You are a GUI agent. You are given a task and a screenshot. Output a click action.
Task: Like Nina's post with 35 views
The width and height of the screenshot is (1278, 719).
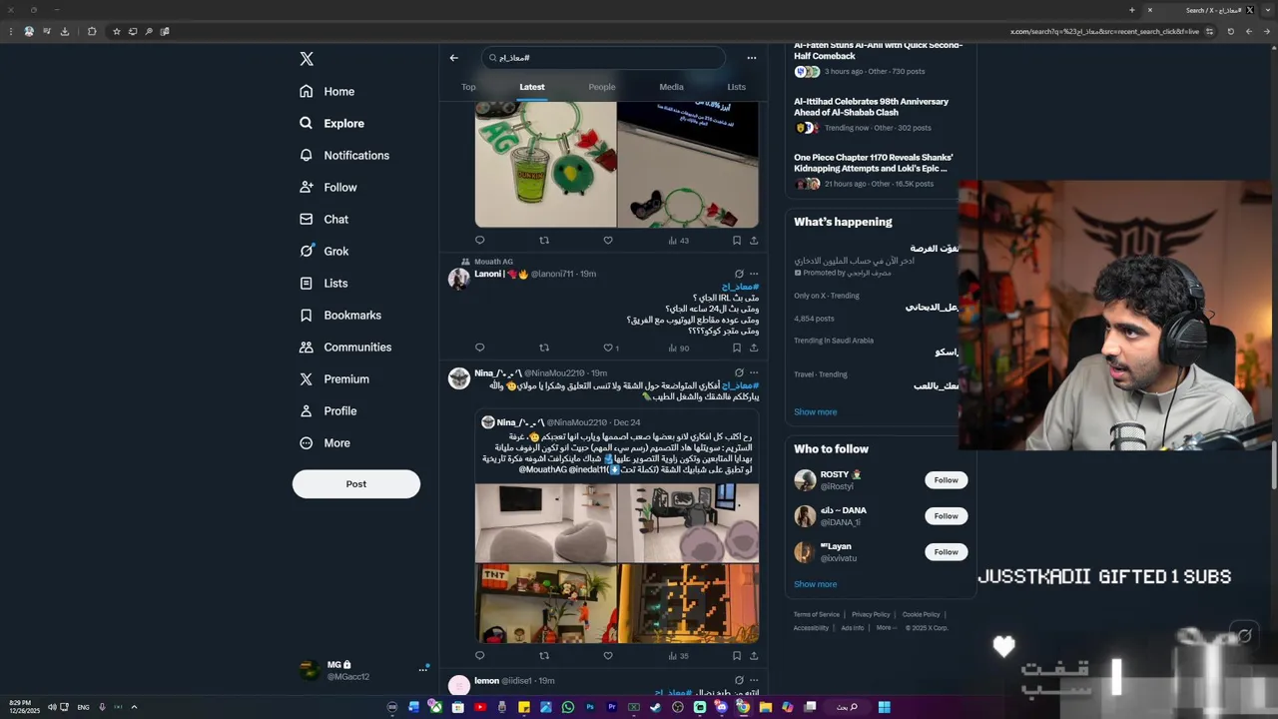pyautogui.click(x=608, y=655)
